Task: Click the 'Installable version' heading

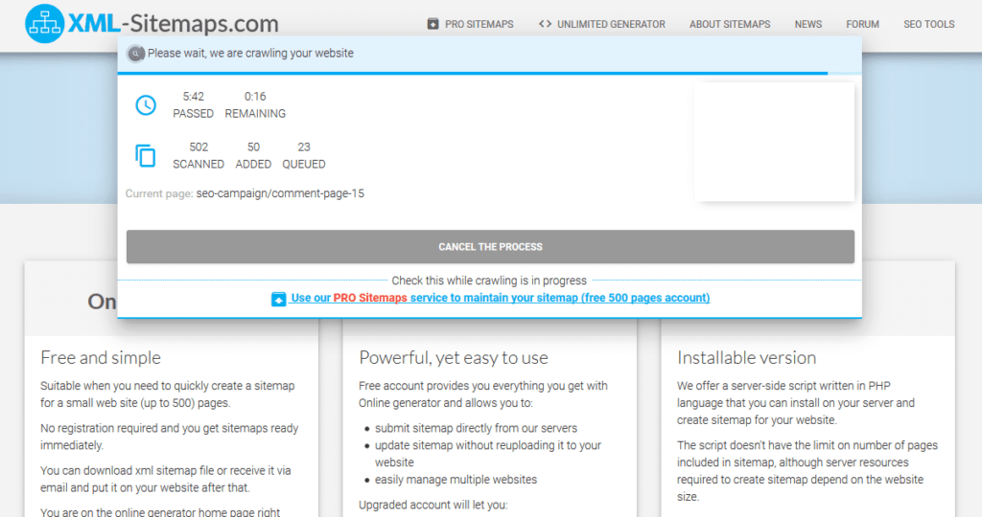Action: [x=746, y=357]
